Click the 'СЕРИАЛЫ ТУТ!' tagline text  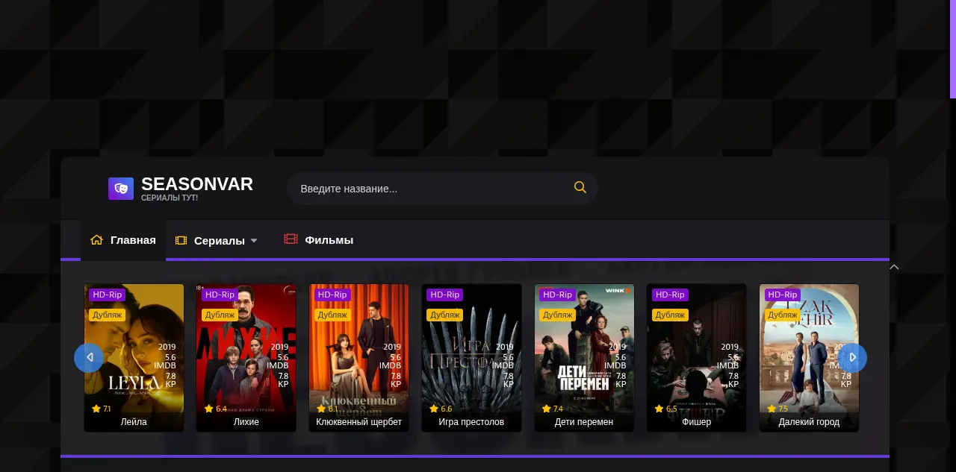pos(170,198)
